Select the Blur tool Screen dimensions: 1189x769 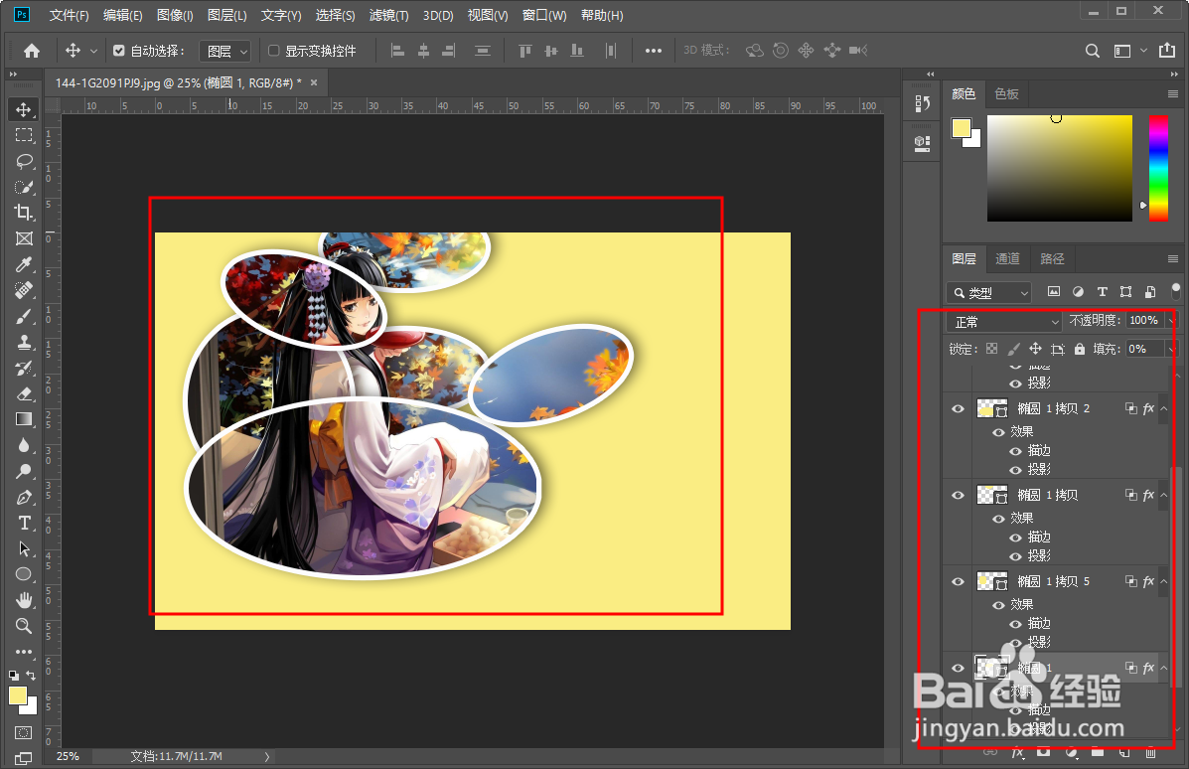(x=24, y=445)
